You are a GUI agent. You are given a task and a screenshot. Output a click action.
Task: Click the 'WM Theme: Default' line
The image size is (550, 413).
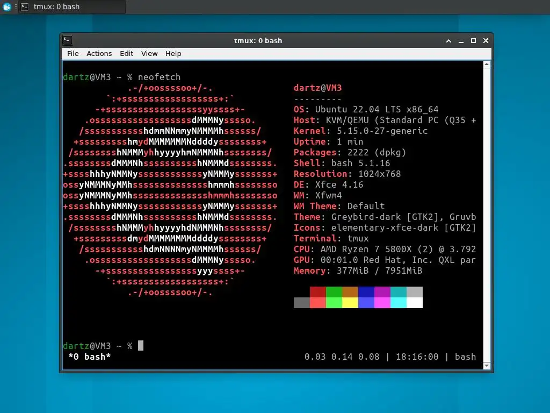pyautogui.click(x=339, y=206)
